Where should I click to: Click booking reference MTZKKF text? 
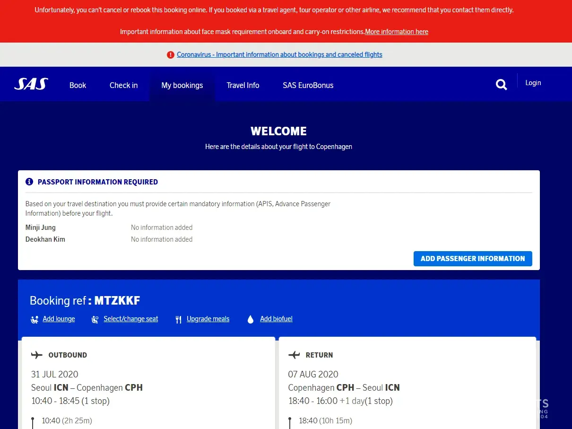coord(117,300)
